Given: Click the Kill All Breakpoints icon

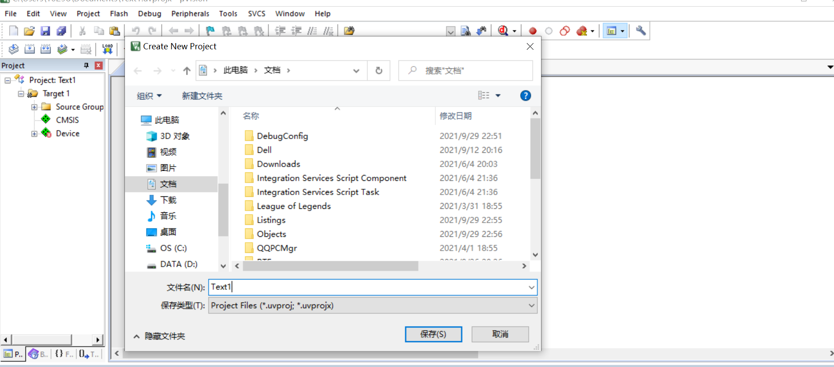Looking at the screenshot, I should pos(581,31).
